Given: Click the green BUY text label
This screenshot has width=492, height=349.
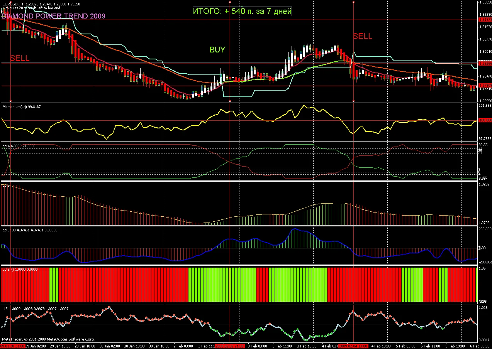Looking at the screenshot, I should tap(217, 50).
